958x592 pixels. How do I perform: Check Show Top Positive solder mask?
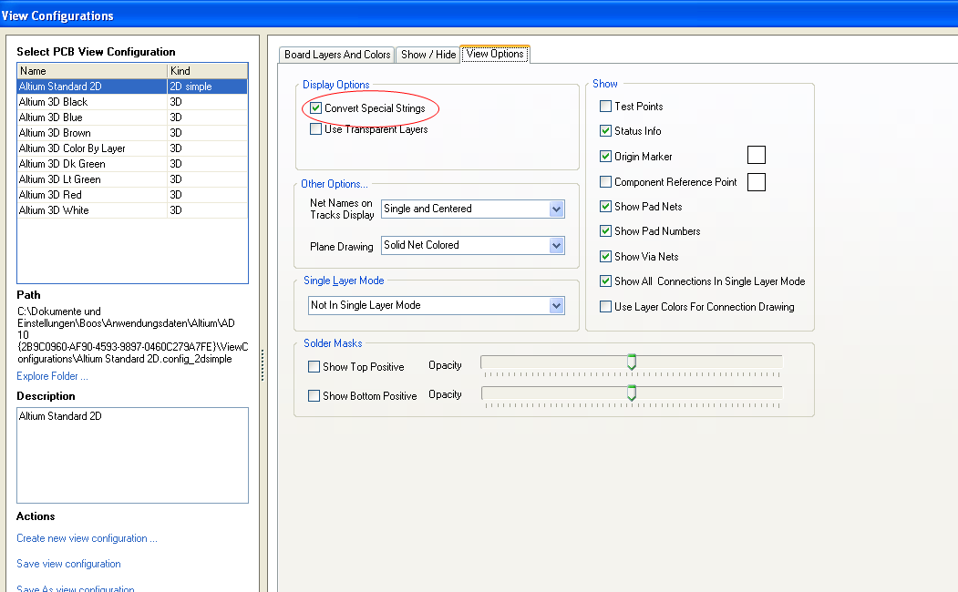pyautogui.click(x=314, y=367)
